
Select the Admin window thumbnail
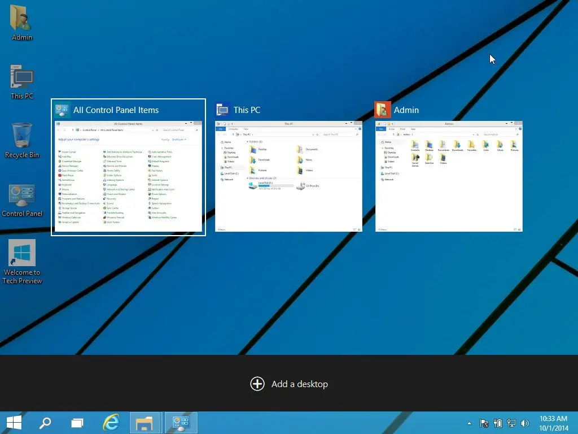pyautogui.click(x=449, y=176)
